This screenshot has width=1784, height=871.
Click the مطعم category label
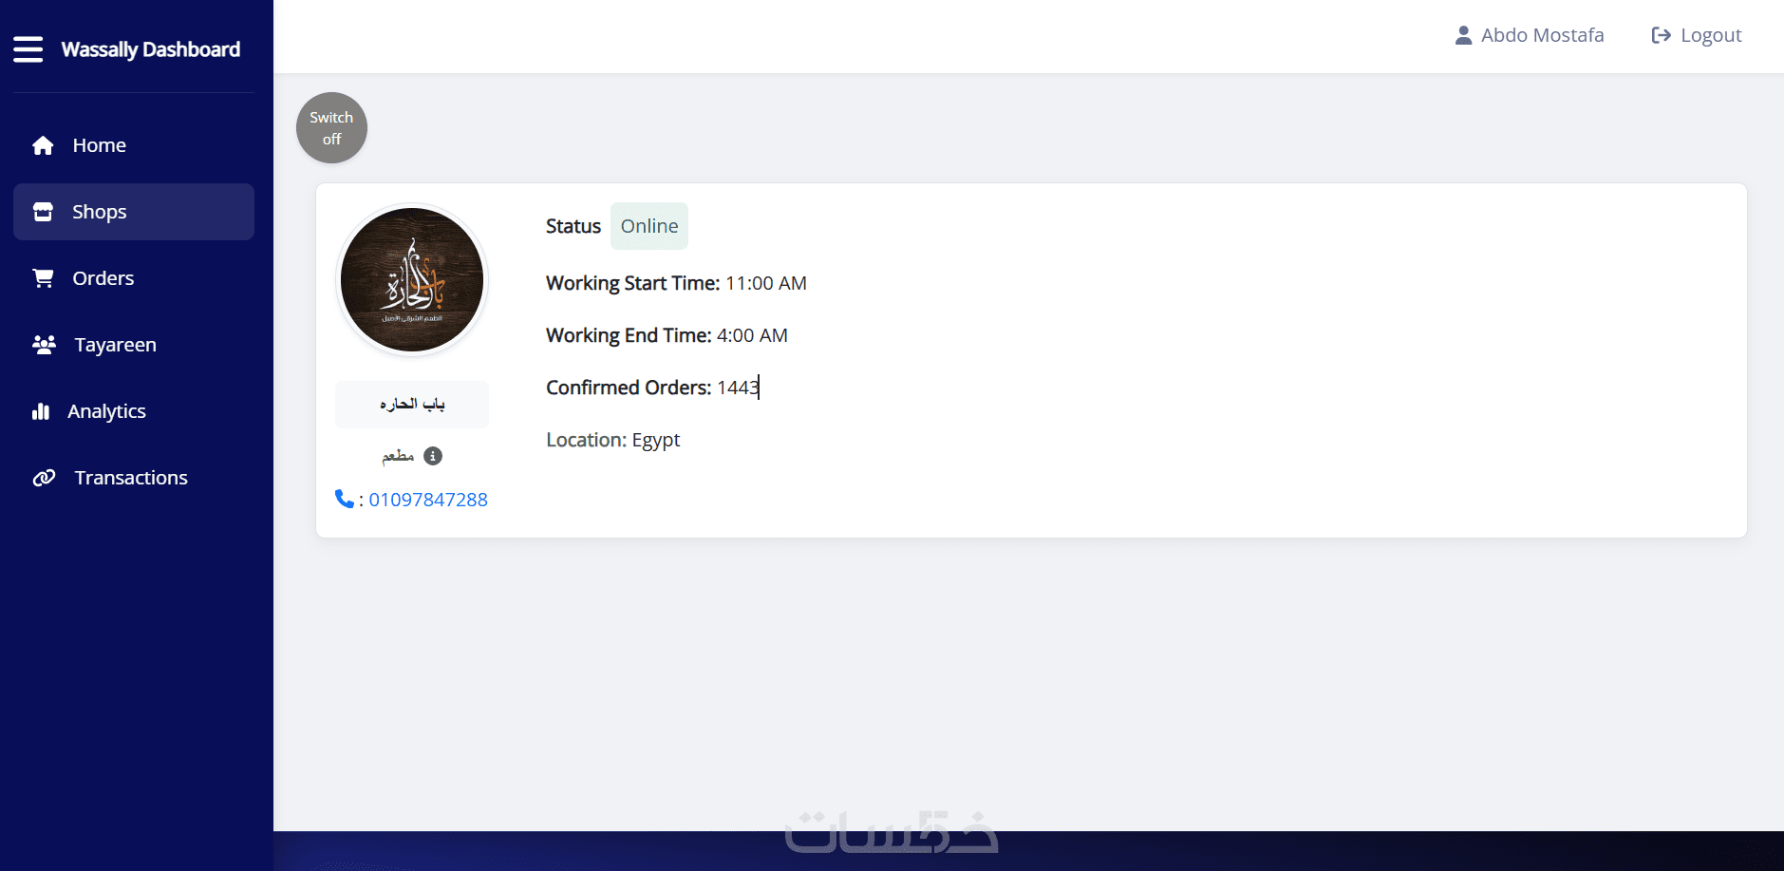coord(398,456)
